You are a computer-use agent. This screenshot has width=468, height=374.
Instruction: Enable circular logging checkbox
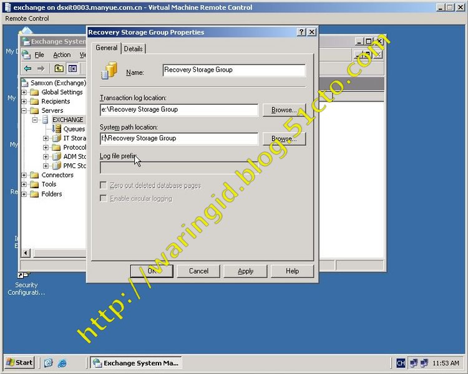[104, 198]
